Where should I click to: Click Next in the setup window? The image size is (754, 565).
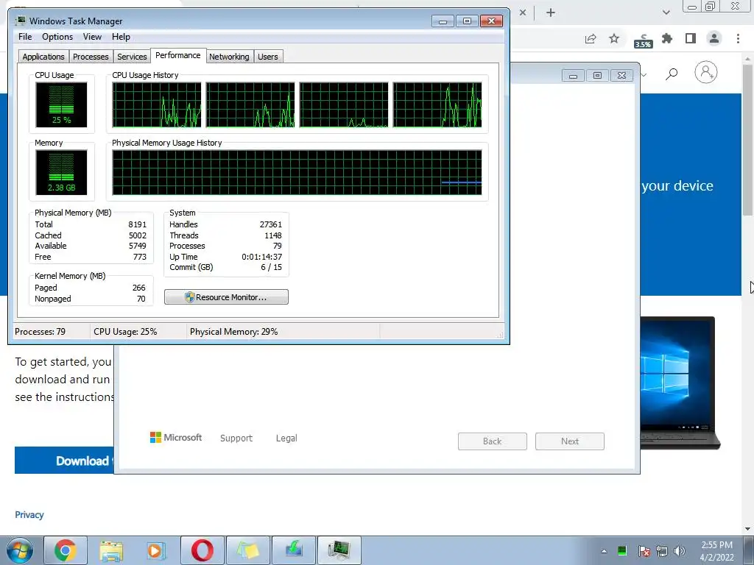tap(570, 441)
